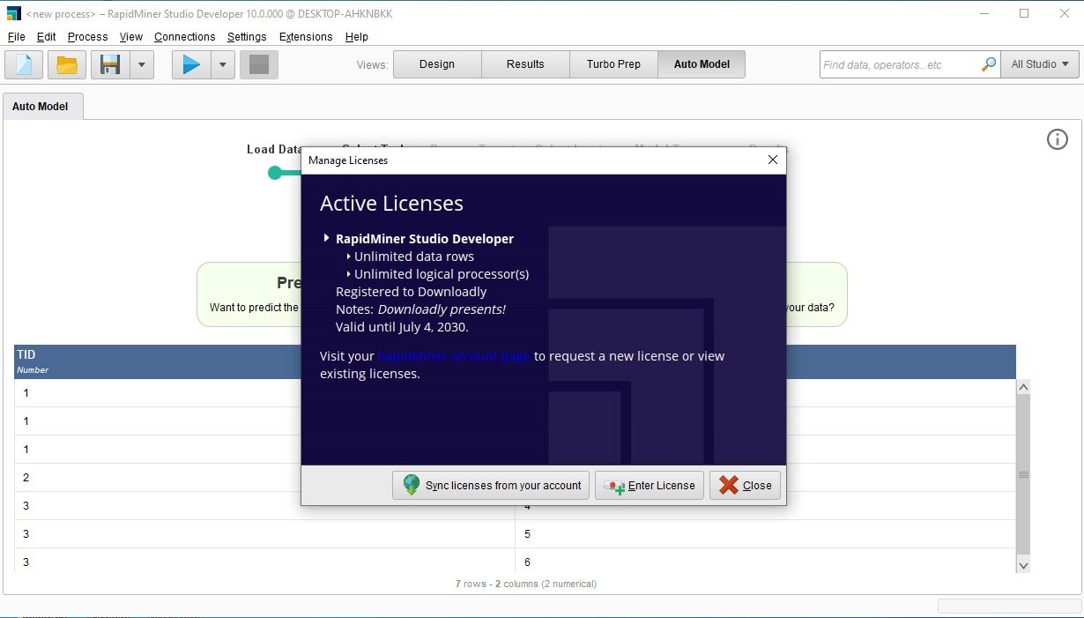
Task: Click the search field for data and operators
Action: [899, 64]
